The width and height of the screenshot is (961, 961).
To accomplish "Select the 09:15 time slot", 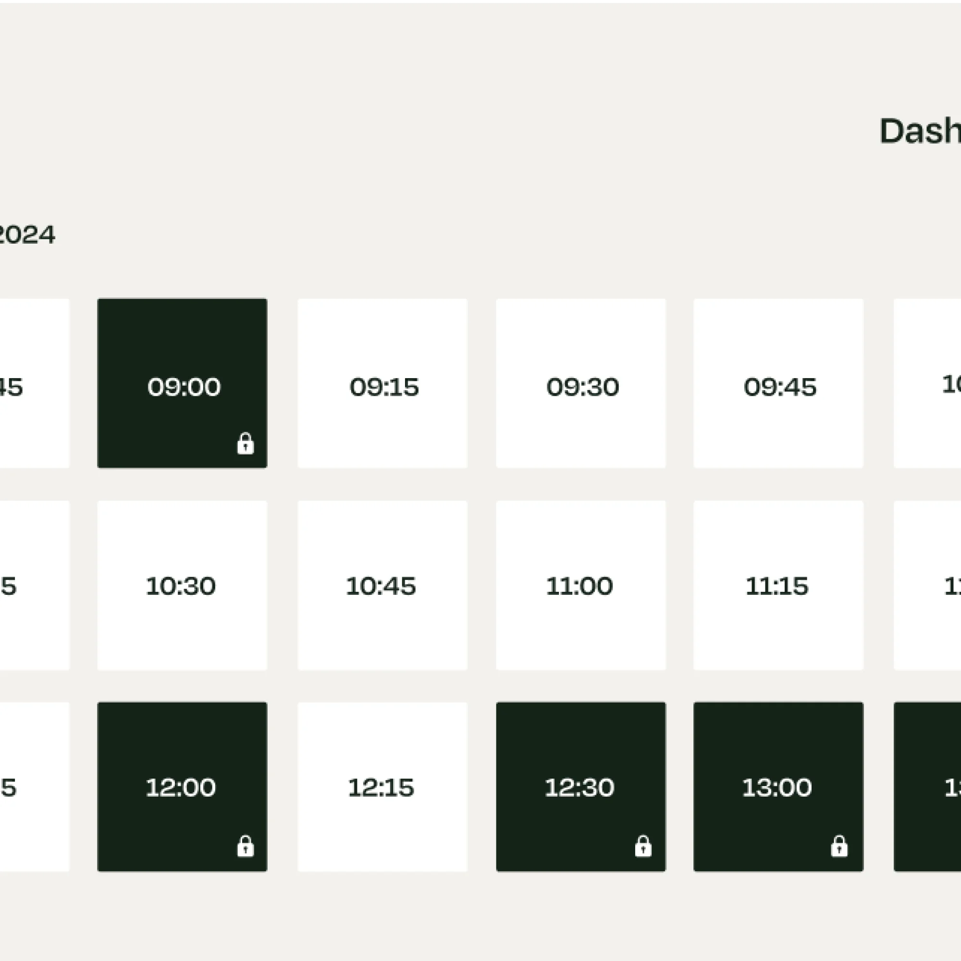I will tap(382, 383).
